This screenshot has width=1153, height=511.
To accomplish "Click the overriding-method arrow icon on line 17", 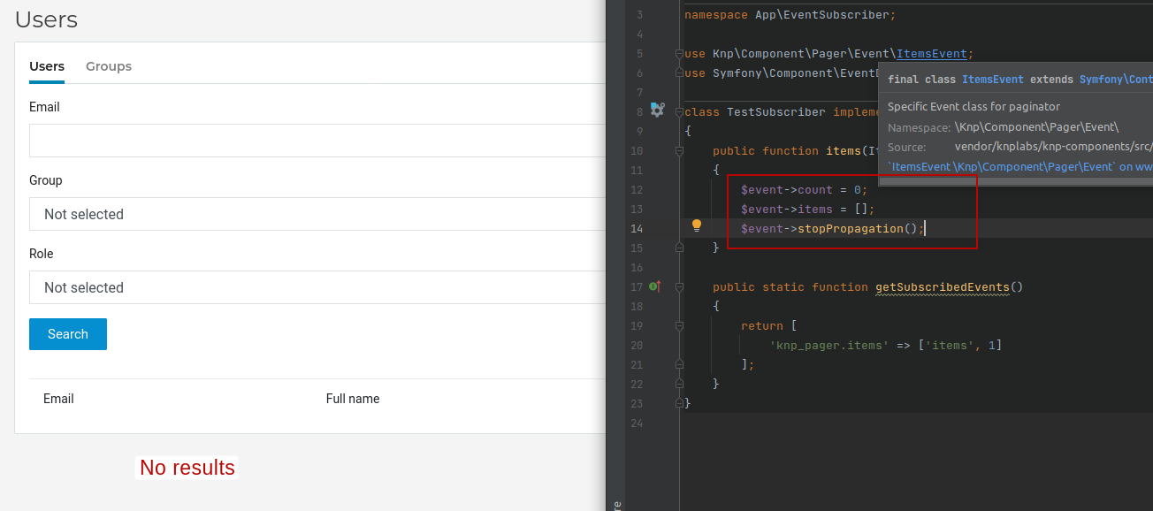I will (x=654, y=286).
